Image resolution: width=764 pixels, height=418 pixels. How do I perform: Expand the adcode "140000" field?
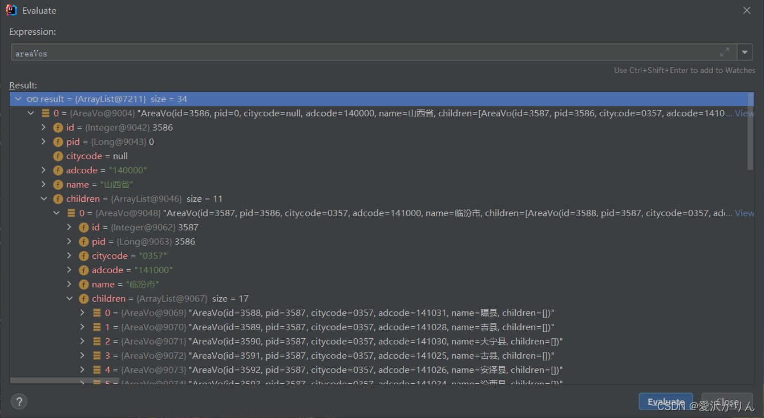click(x=44, y=171)
